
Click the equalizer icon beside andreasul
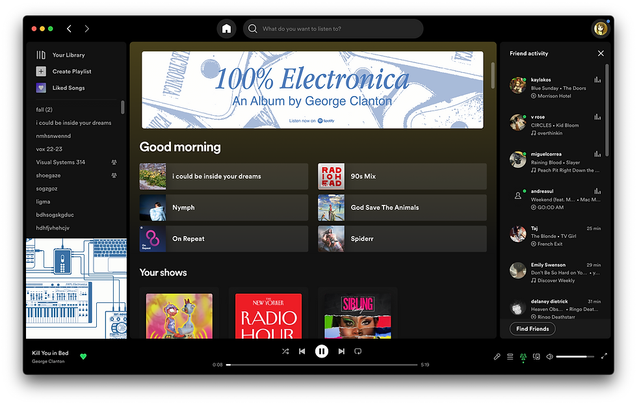pos(597,191)
